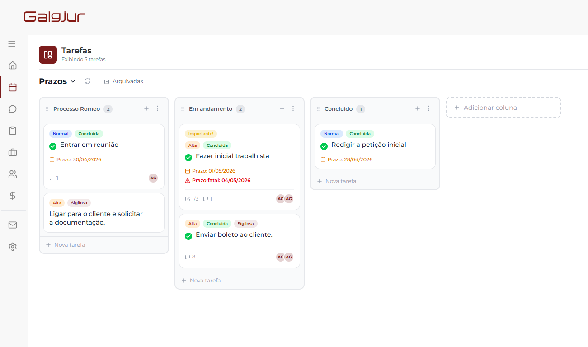
Task: Open the Fazer inicial trabalhista task title
Action: click(x=232, y=156)
